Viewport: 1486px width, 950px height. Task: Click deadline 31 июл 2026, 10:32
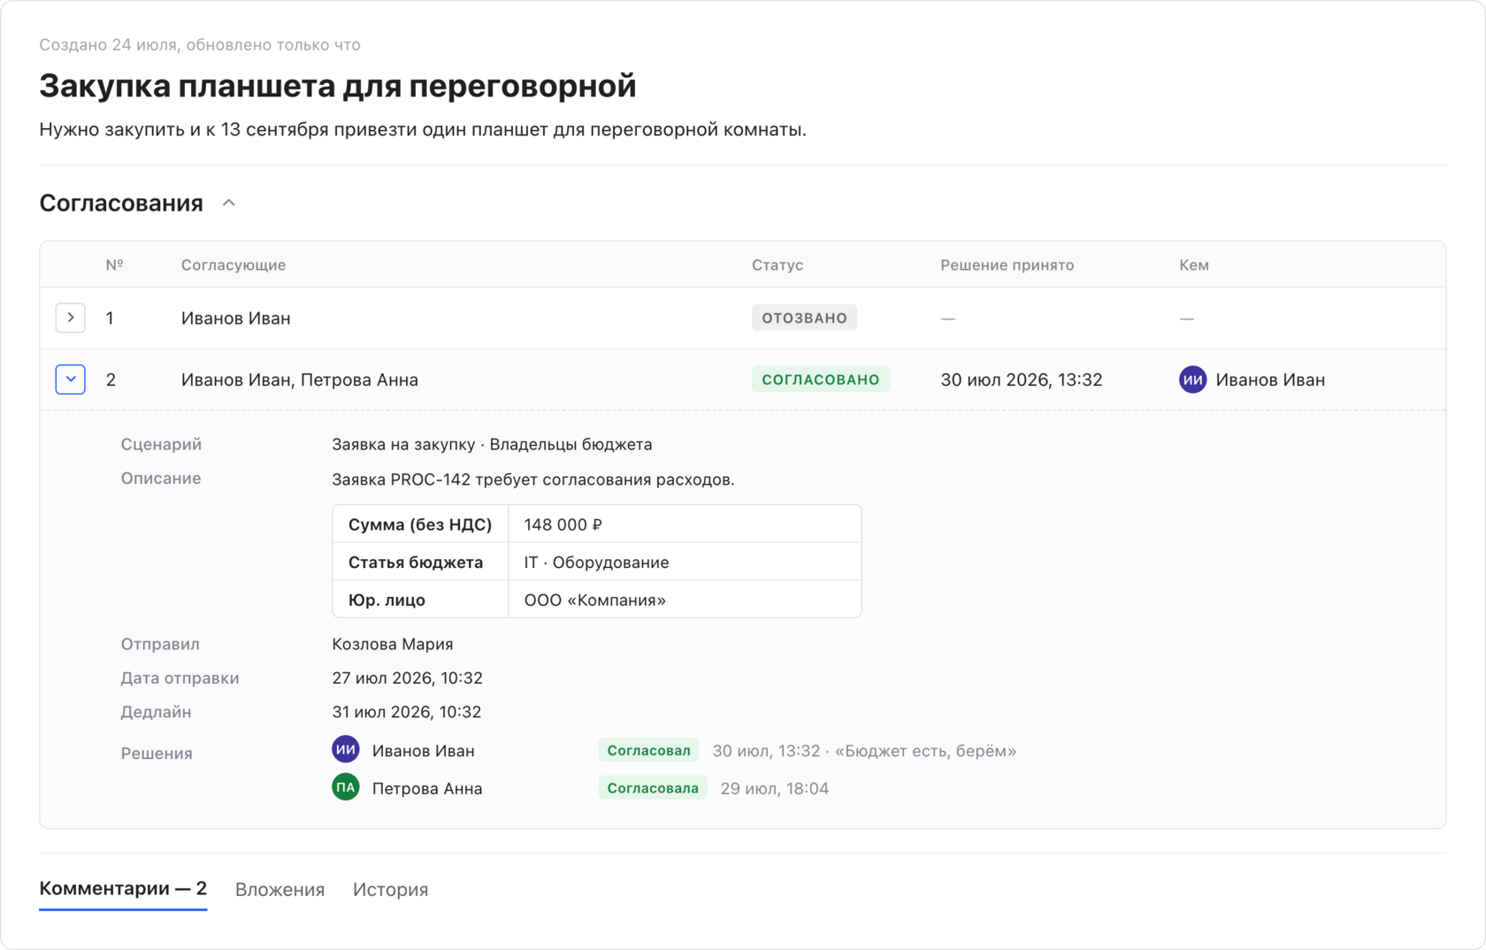click(x=406, y=712)
